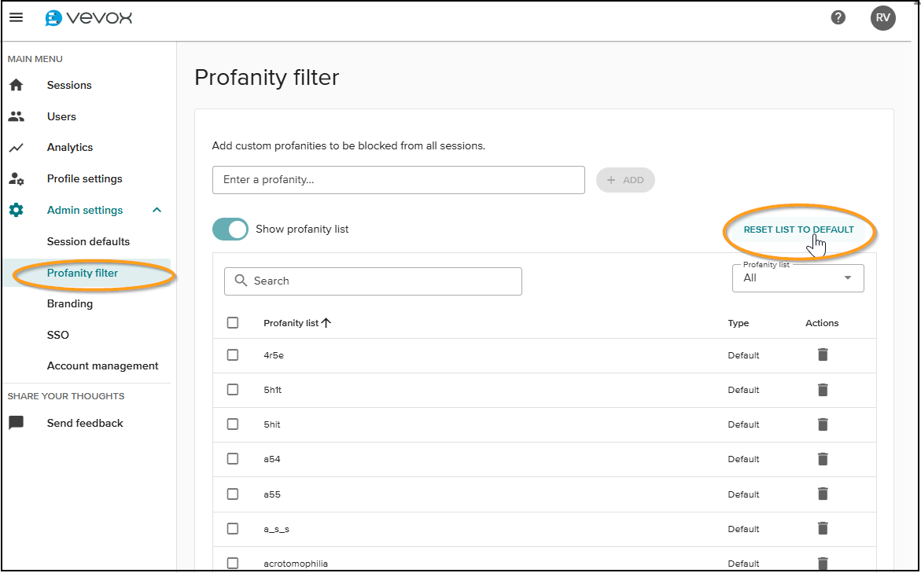Focus the Enter a profanity field

tap(398, 180)
